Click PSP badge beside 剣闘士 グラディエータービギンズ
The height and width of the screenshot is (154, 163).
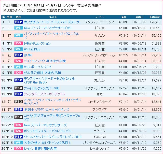coord(19,109)
